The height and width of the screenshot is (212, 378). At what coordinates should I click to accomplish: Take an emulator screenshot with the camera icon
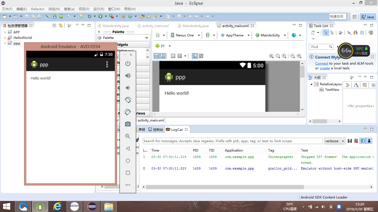tap(128, 124)
